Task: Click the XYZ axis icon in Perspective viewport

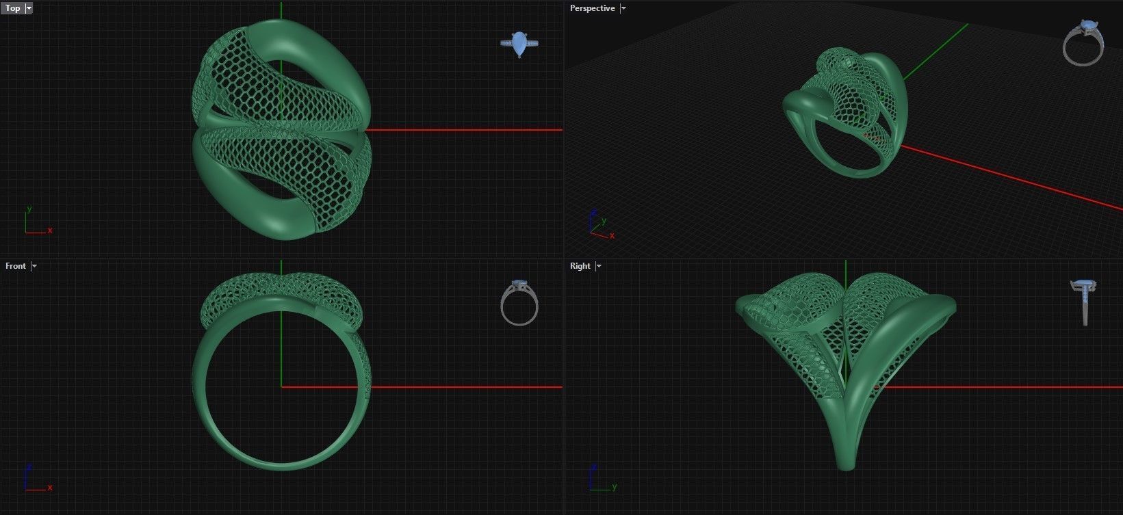Action: [602, 224]
